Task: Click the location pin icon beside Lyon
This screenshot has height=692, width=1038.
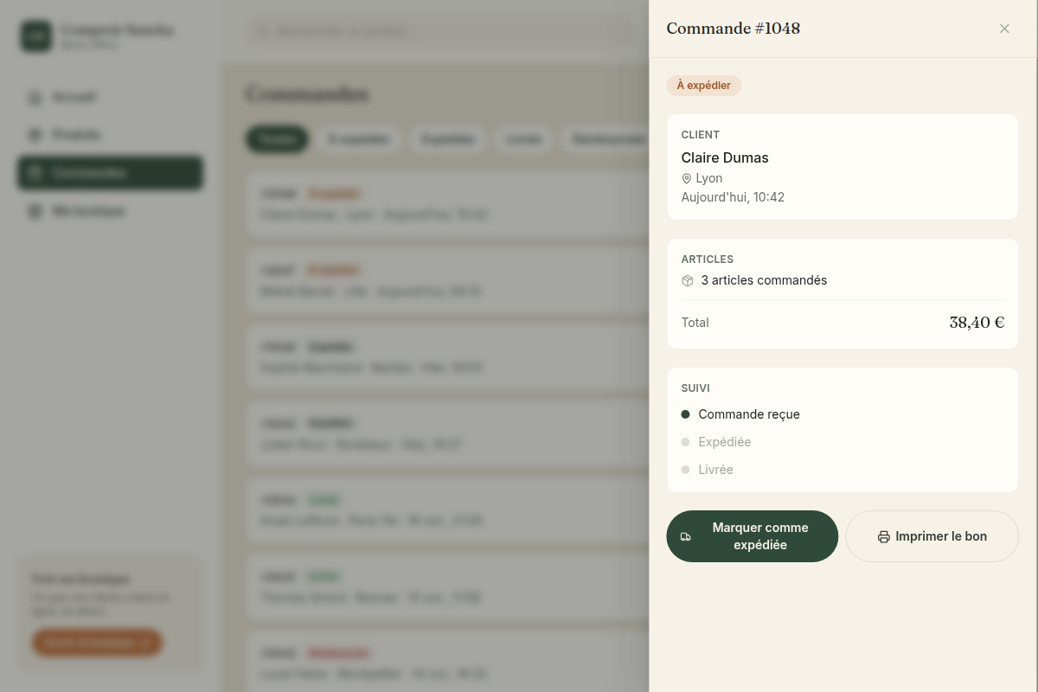Action: coord(687,179)
